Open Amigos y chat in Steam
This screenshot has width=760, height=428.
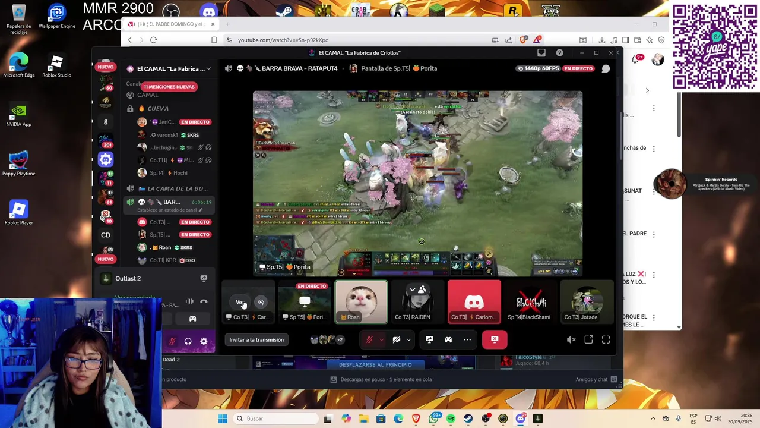point(596,379)
